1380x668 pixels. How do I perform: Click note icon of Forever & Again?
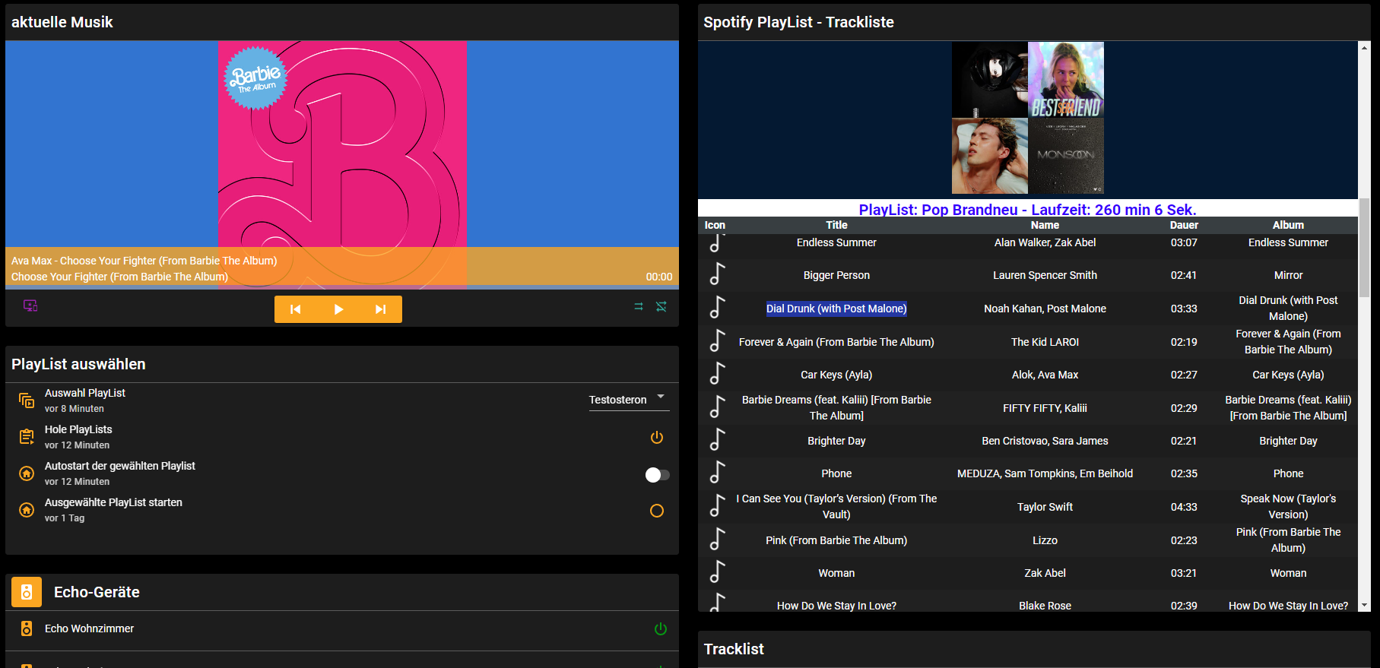[717, 340]
